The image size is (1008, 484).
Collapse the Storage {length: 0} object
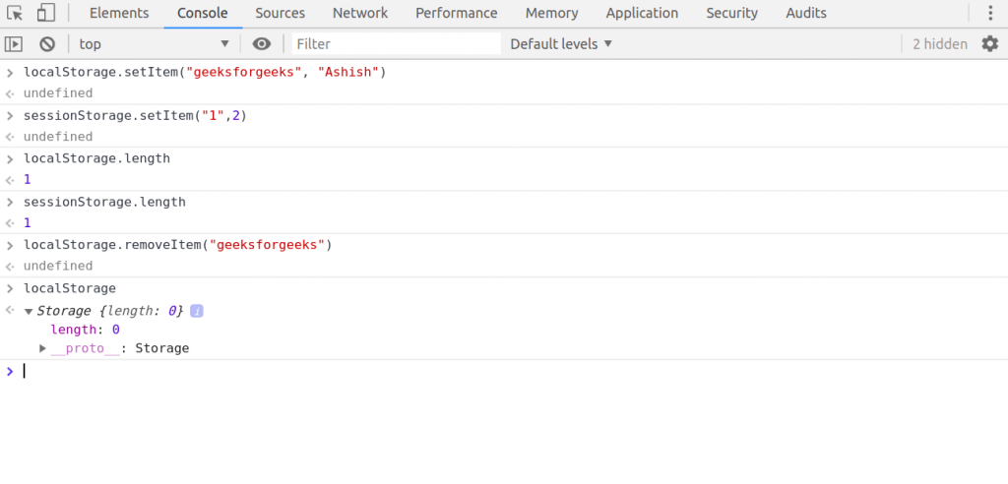tap(29, 311)
